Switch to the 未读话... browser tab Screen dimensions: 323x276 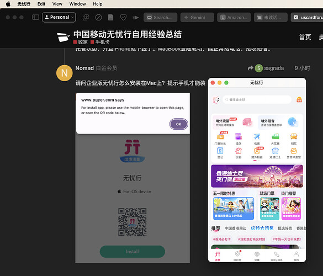271,18
